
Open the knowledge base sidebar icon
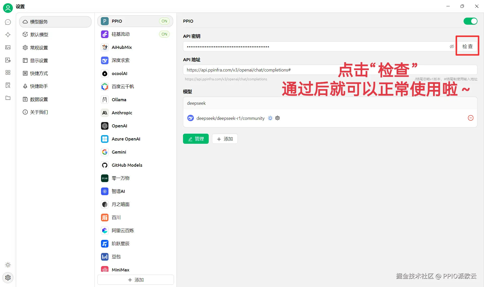click(x=8, y=85)
